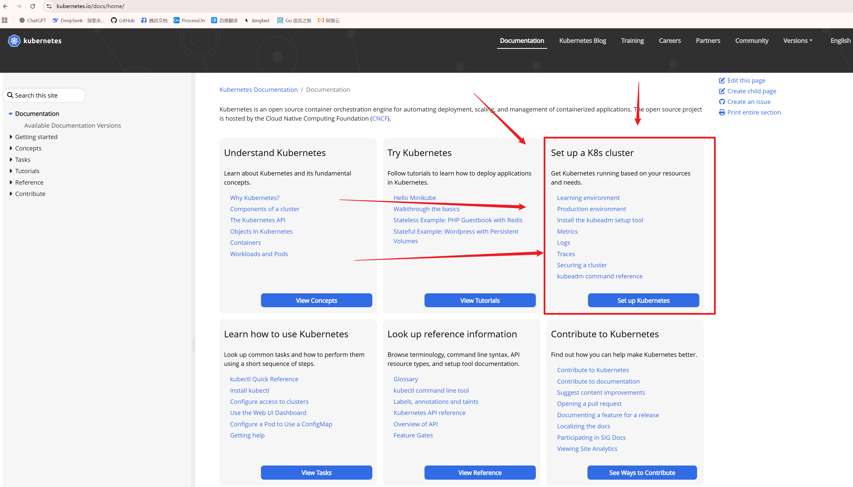Open the Kubernetes Documentation breadcrumb link
This screenshot has height=487, width=853.
[258, 90]
